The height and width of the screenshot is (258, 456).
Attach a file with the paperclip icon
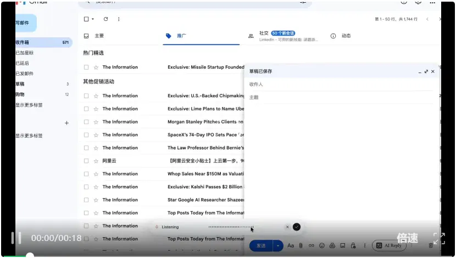(x=301, y=245)
